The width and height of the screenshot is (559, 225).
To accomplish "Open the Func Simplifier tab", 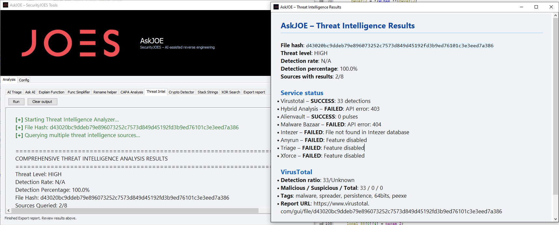I will click(x=79, y=92).
